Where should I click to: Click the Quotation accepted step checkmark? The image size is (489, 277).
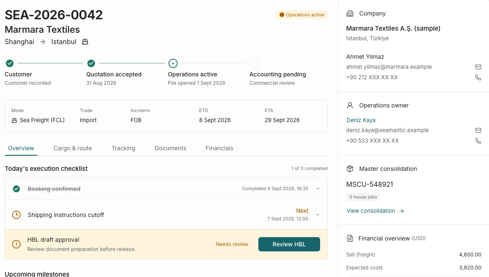coord(91,63)
